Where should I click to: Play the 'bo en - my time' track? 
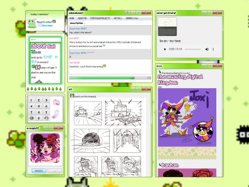pos(165,49)
